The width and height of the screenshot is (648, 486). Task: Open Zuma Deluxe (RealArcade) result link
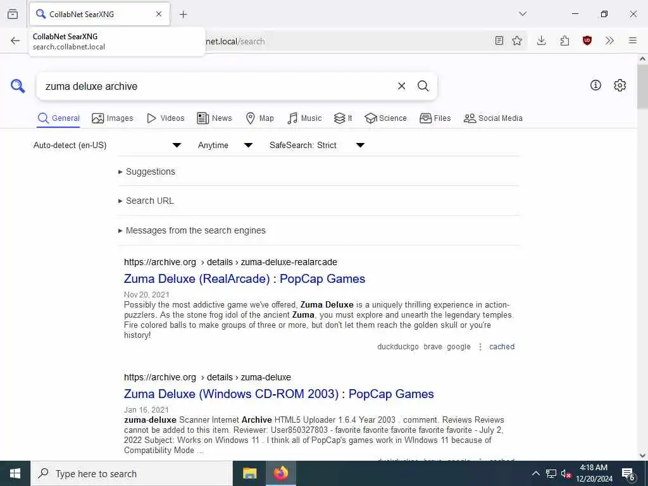coord(245,279)
